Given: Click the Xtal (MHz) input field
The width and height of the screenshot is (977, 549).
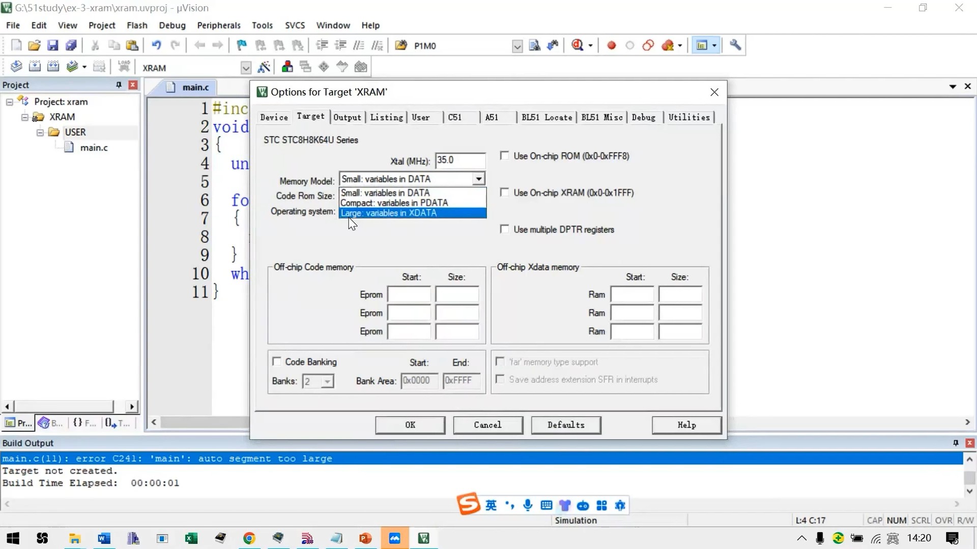Looking at the screenshot, I should coord(460,161).
